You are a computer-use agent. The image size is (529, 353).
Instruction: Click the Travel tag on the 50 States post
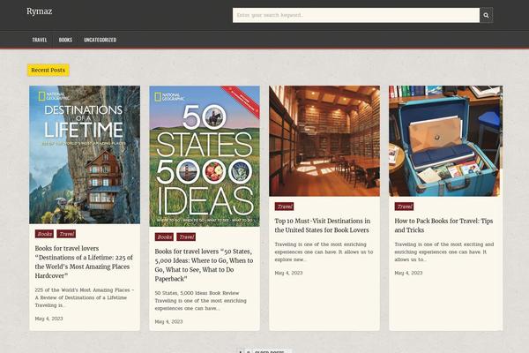(x=186, y=237)
